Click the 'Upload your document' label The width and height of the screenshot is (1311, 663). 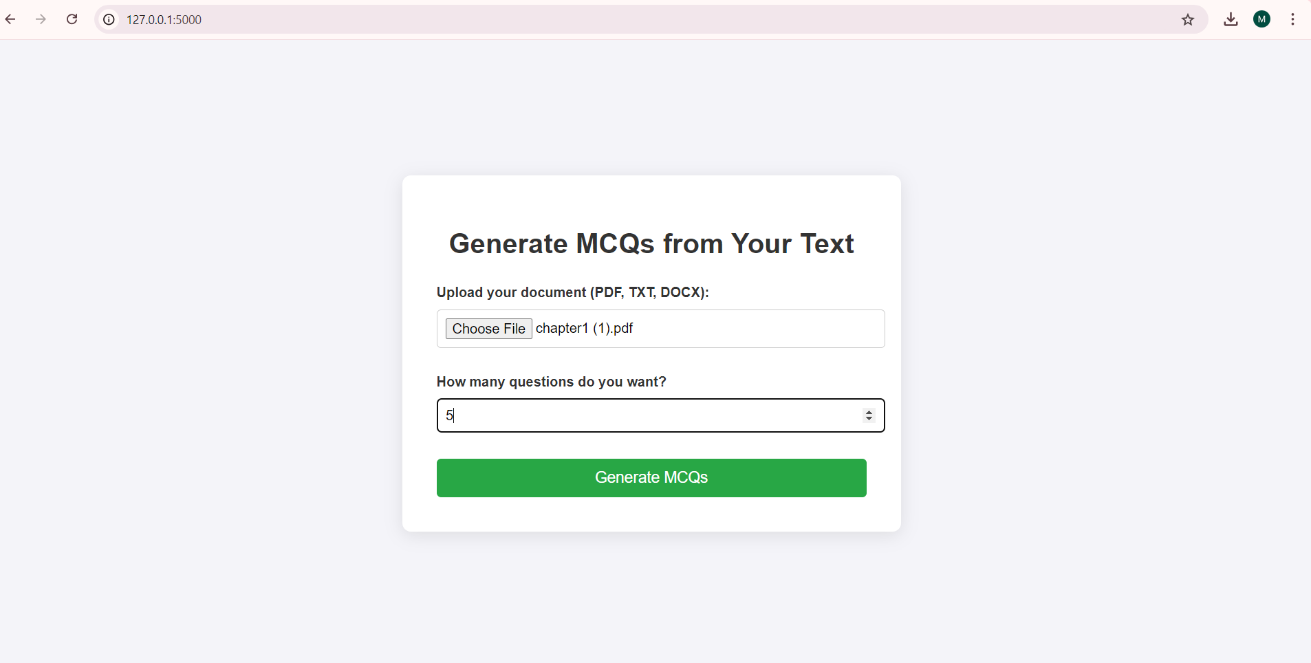click(x=572, y=292)
